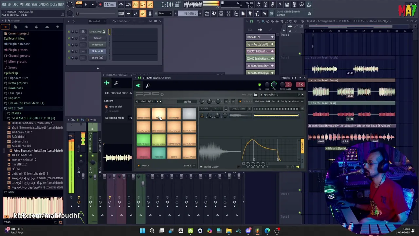
Task: Toggle the link/snap chain icon in toolbar
Action: [x=142, y=13]
